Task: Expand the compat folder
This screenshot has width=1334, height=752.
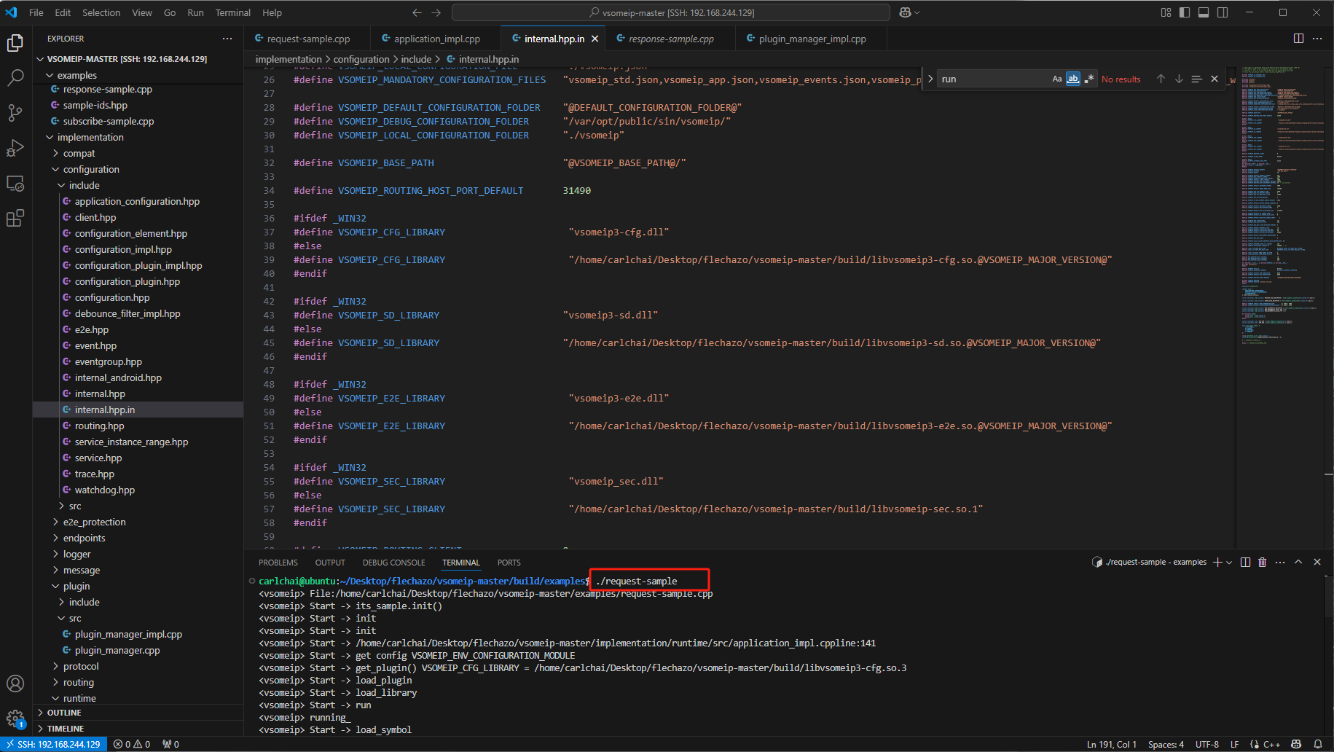Action: tap(55, 153)
